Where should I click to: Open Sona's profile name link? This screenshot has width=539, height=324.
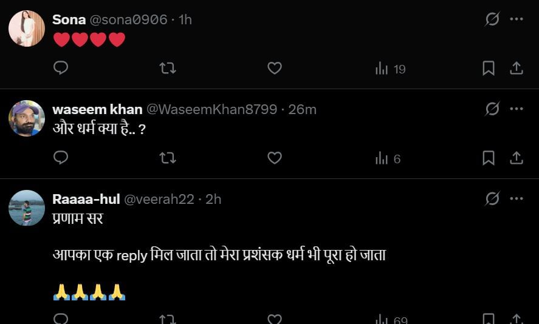coord(69,19)
